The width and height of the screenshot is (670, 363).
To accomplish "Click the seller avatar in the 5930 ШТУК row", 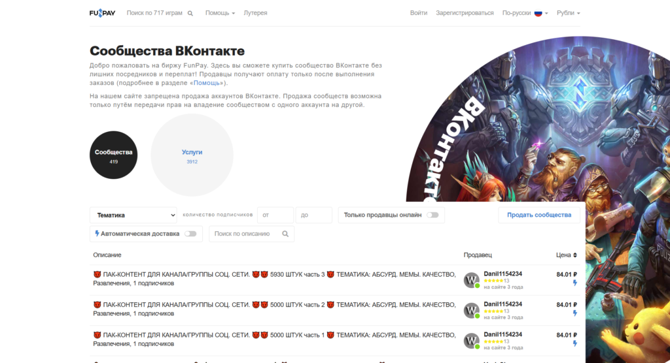I will pyautogui.click(x=472, y=280).
